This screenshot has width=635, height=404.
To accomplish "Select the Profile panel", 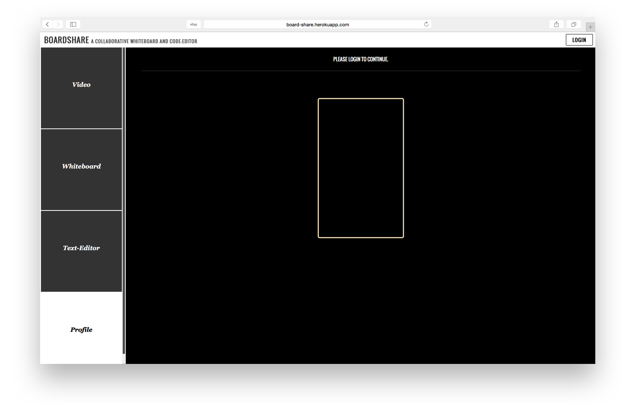I will tap(81, 328).
